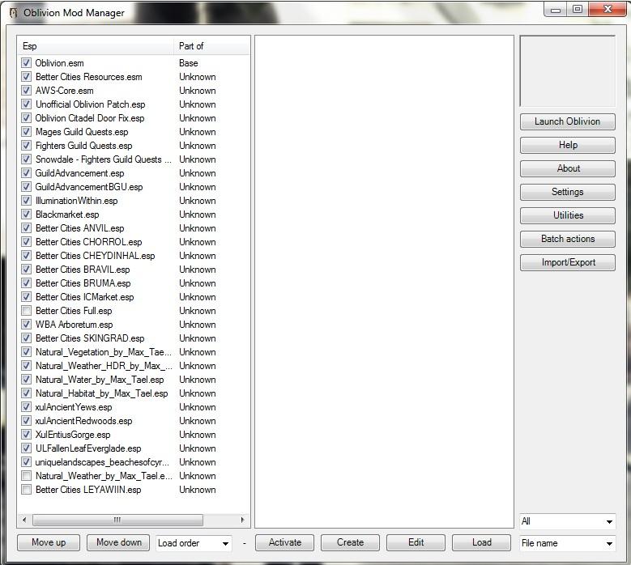Click the scrollbar right arrow in esp list

coord(242,520)
